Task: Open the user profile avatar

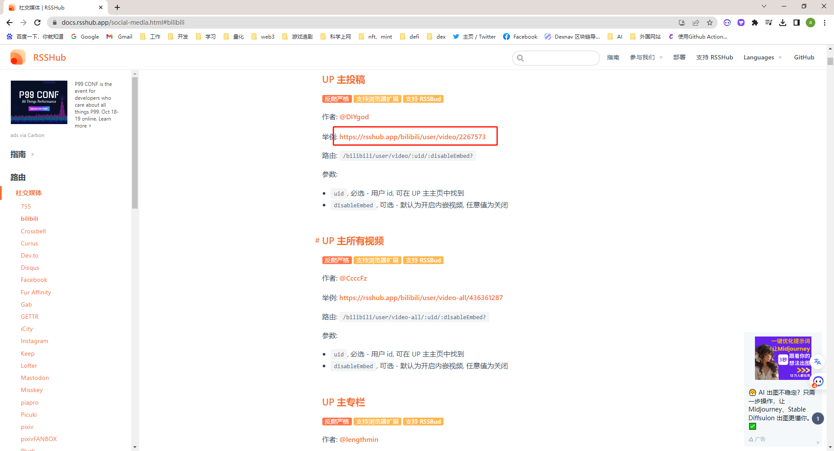Action: pos(811,23)
